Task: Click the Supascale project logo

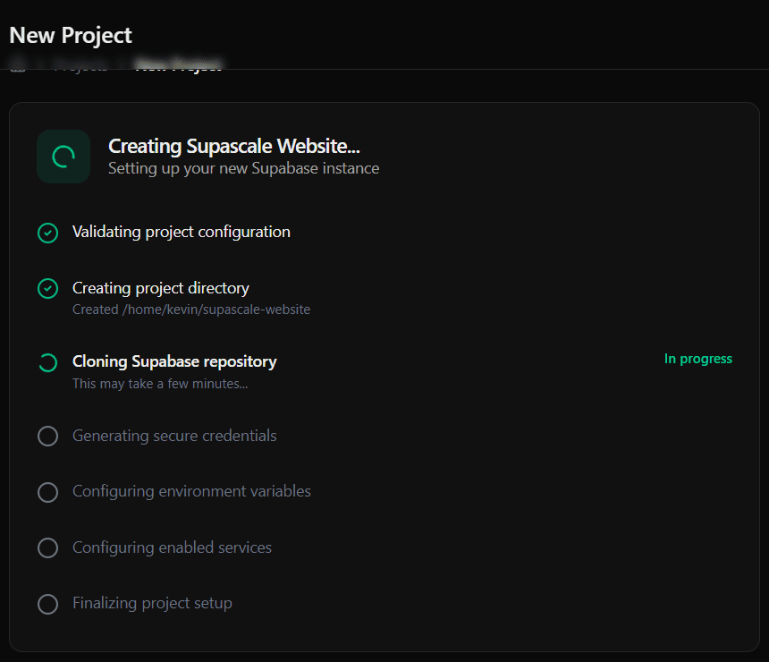Action: coord(63,156)
